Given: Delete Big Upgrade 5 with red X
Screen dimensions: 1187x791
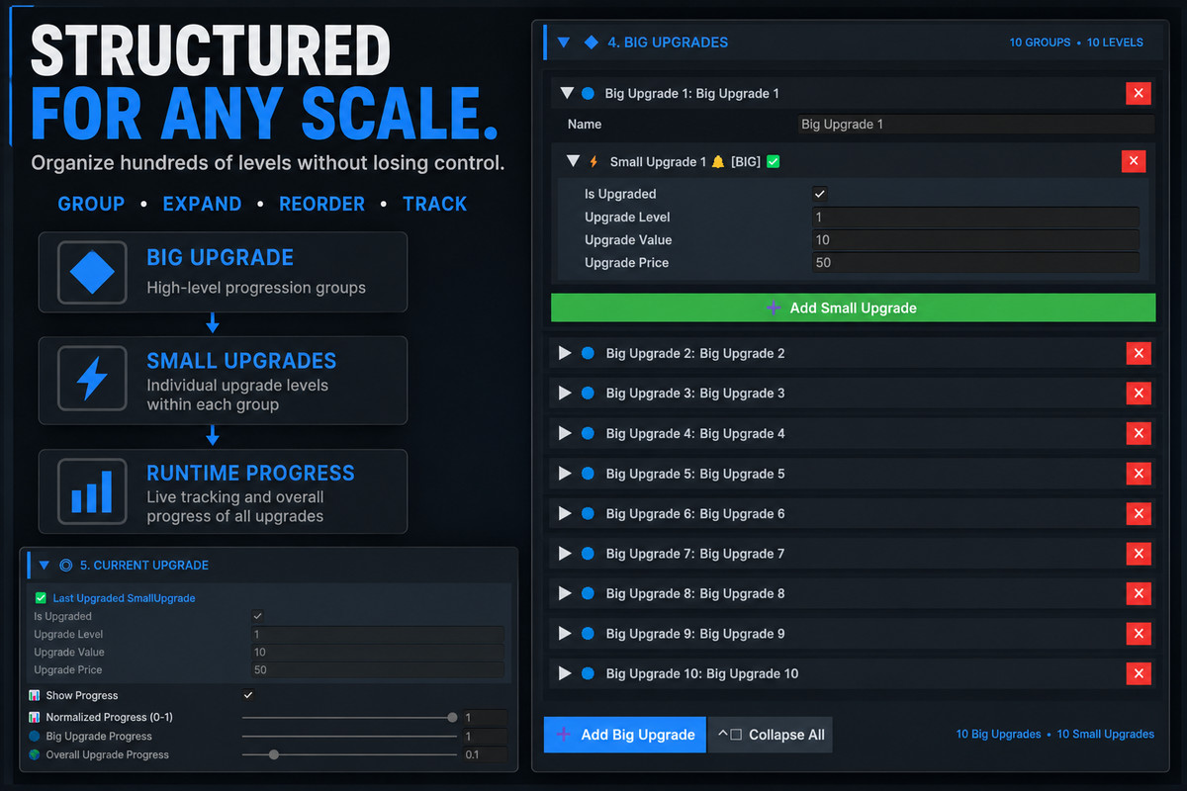Looking at the screenshot, I should [1139, 474].
